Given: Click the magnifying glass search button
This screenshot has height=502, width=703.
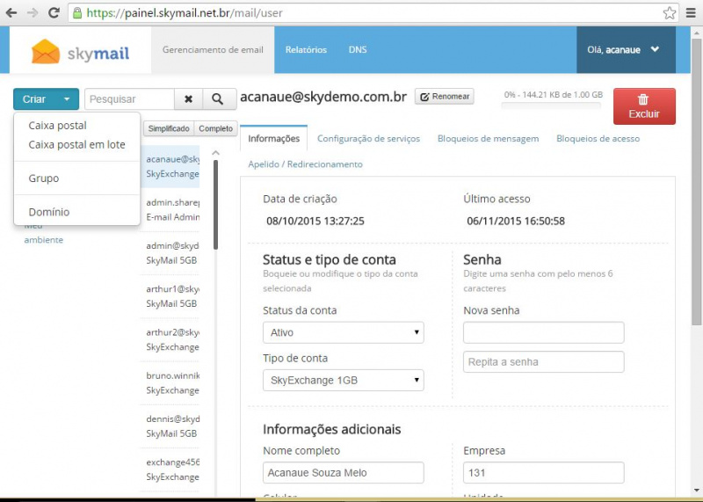Looking at the screenshot, I should pyautogui.click(x=217, y=99).
